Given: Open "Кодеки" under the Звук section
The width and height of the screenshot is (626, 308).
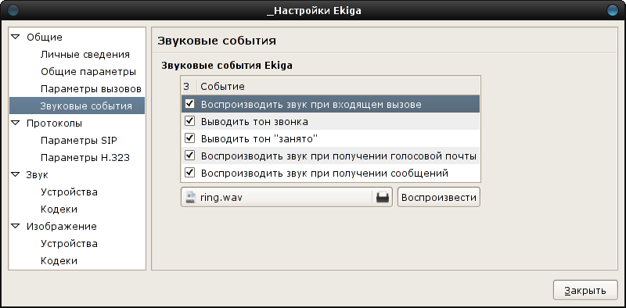Looking at the screenshot, I should click(x=59, y=209).
